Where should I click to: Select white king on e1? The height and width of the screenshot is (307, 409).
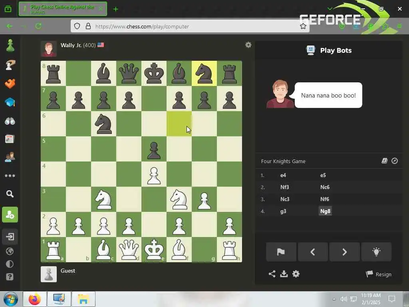click(x=154, y=250)
